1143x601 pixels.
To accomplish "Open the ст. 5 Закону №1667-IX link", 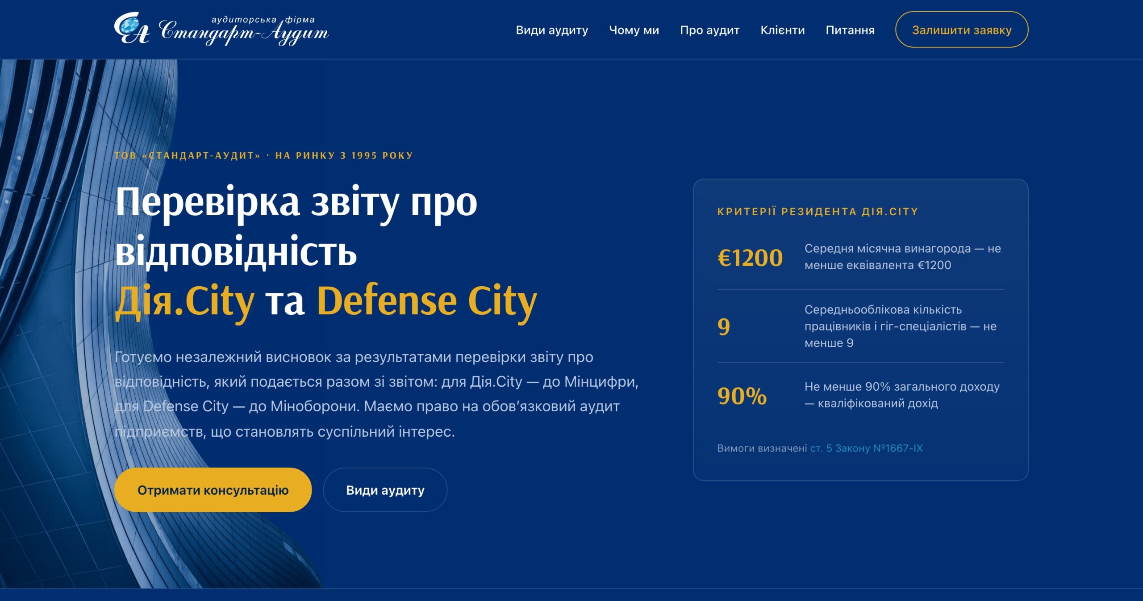I will click(866, 448).
